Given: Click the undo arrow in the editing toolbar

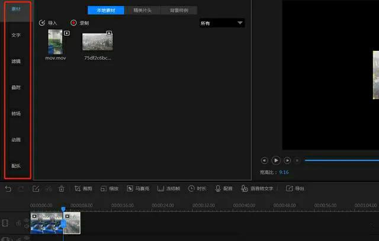Looking at the screenshot, I should pyautogui.click(x=8, y=188).
